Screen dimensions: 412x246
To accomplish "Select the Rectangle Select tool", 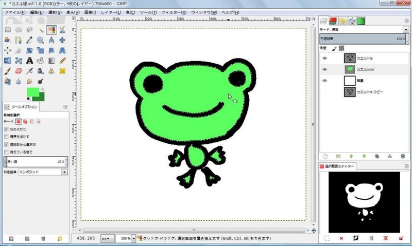I will point(8,30).
